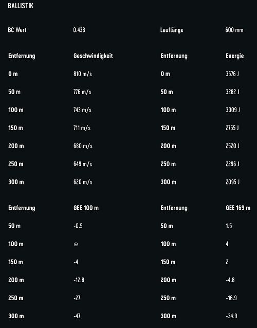Select the 2095 J energy entry
Image resolution: width=257 pixels, height=328 pixels.
[232, 182]
